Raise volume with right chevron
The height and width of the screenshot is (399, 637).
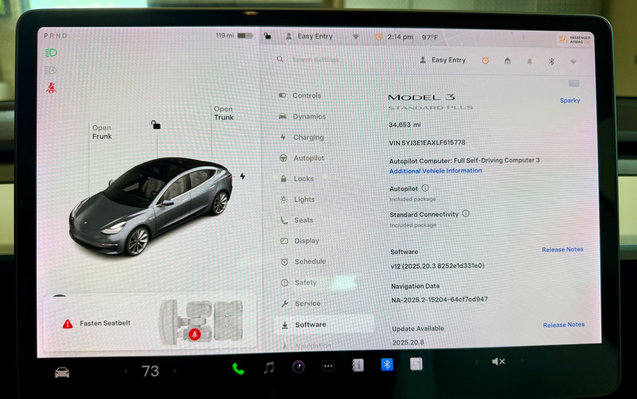point(522,360)
